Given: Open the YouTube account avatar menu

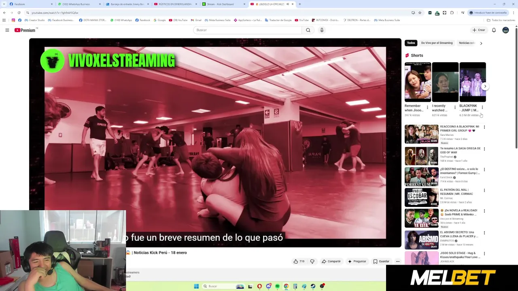Looking at the screenshot, I should pyautogui.click(x=505, y=30).
